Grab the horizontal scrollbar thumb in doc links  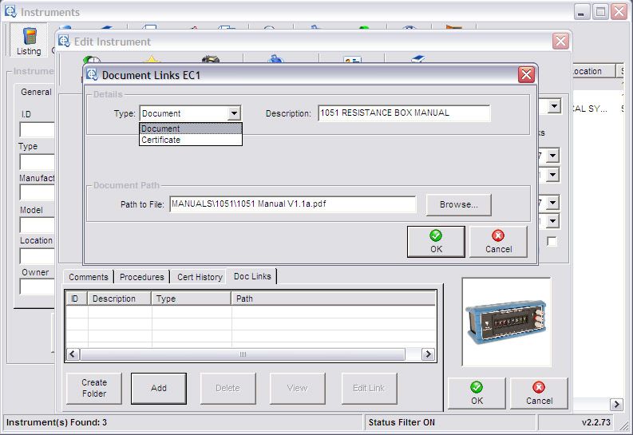243,354
